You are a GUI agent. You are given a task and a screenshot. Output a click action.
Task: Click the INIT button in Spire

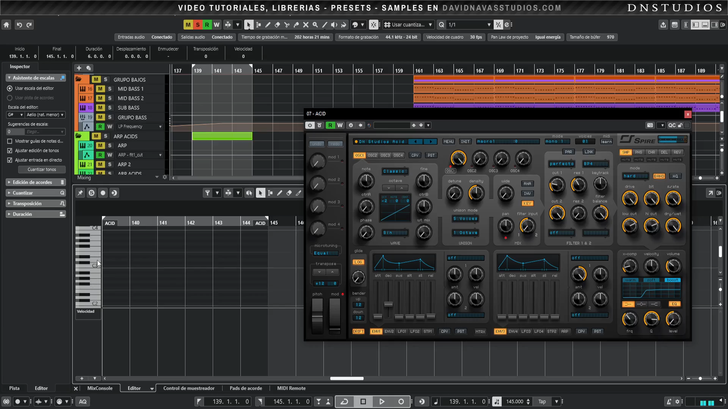[x=465, y=142]
